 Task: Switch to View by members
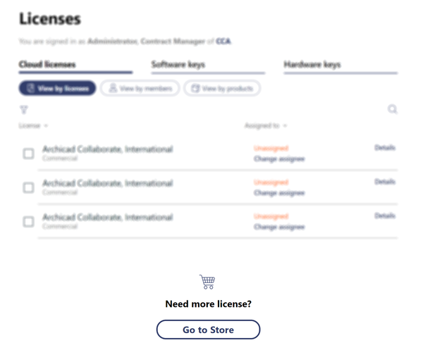[x=140, y=89]
